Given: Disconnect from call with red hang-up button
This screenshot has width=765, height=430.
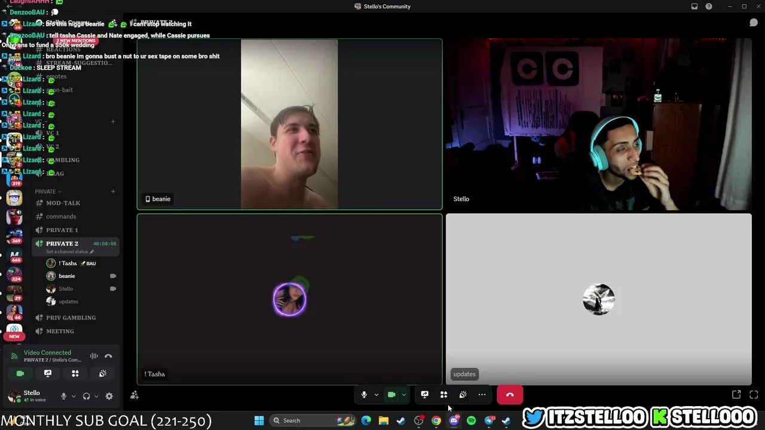Looking at the screenshot, I should tap(510, 395).
